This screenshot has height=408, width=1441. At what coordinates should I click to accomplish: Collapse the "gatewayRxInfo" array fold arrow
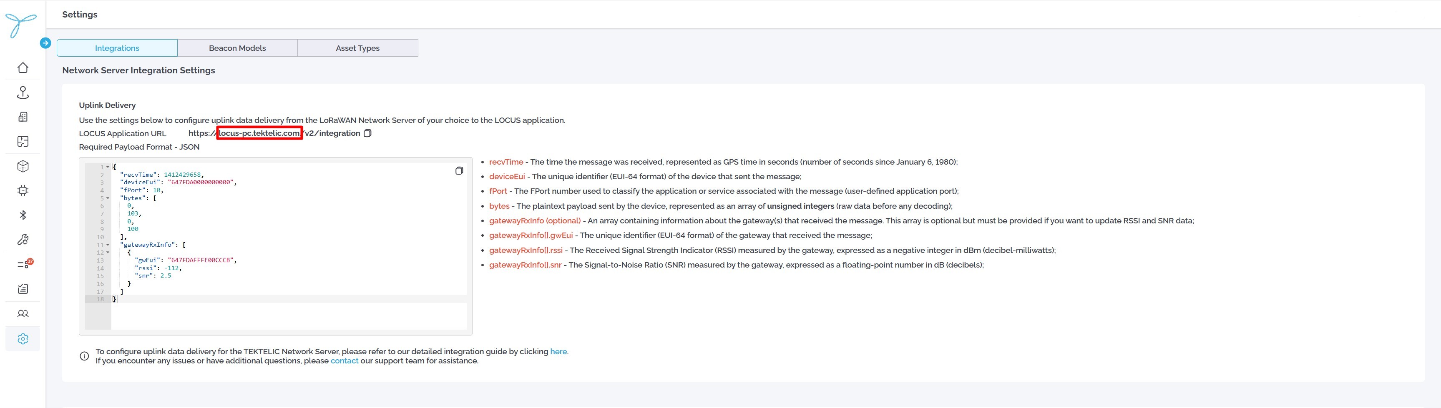point(108,245)
